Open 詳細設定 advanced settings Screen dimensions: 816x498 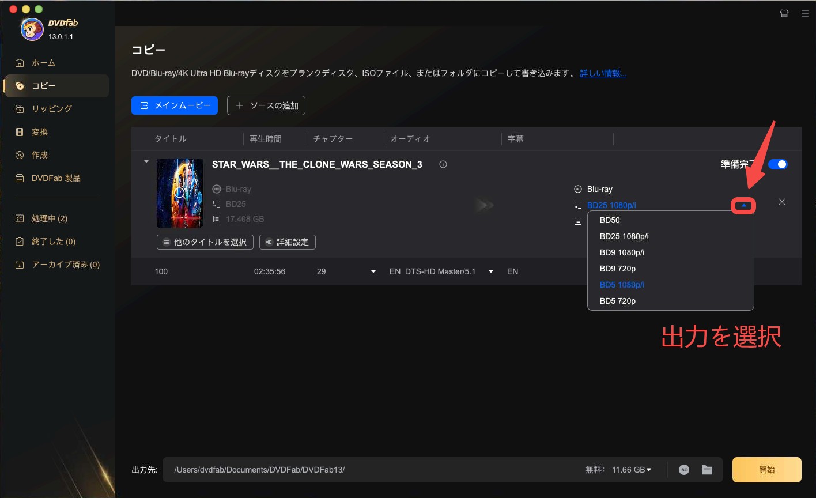tap(288, 242)
